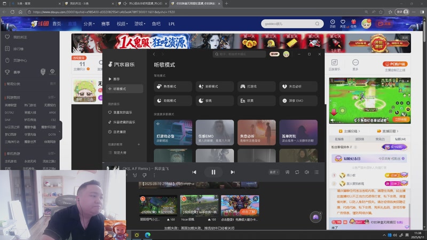The width and height of the screenshot is (427, 240).
Task: Create a new playlist with plus icon
Action: 139,145
